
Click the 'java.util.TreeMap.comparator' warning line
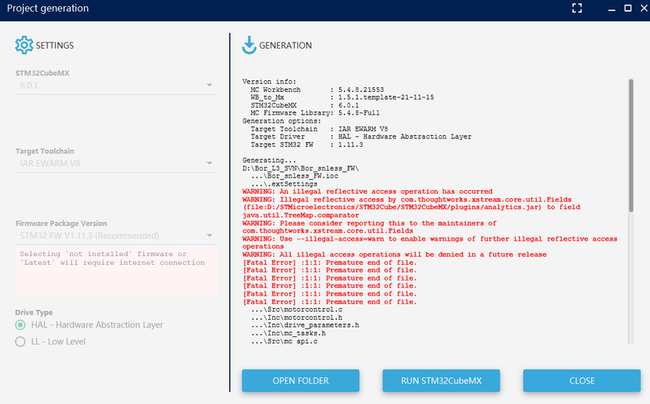pos(301,215)
